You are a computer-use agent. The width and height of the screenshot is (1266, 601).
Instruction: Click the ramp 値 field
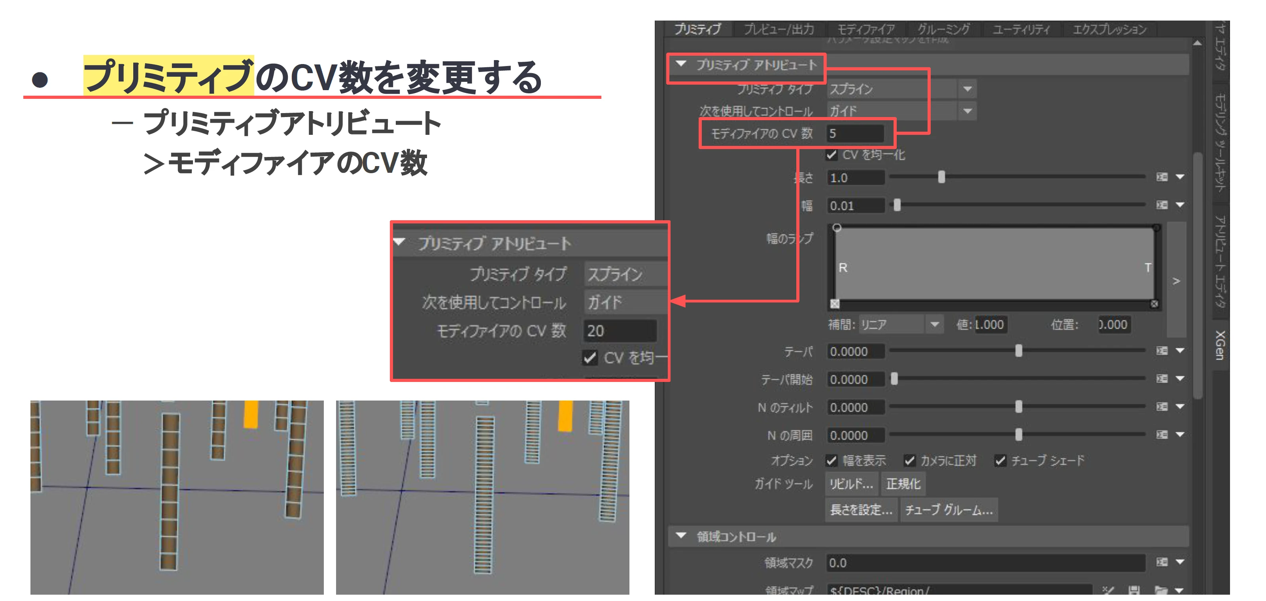pos(990,324)
